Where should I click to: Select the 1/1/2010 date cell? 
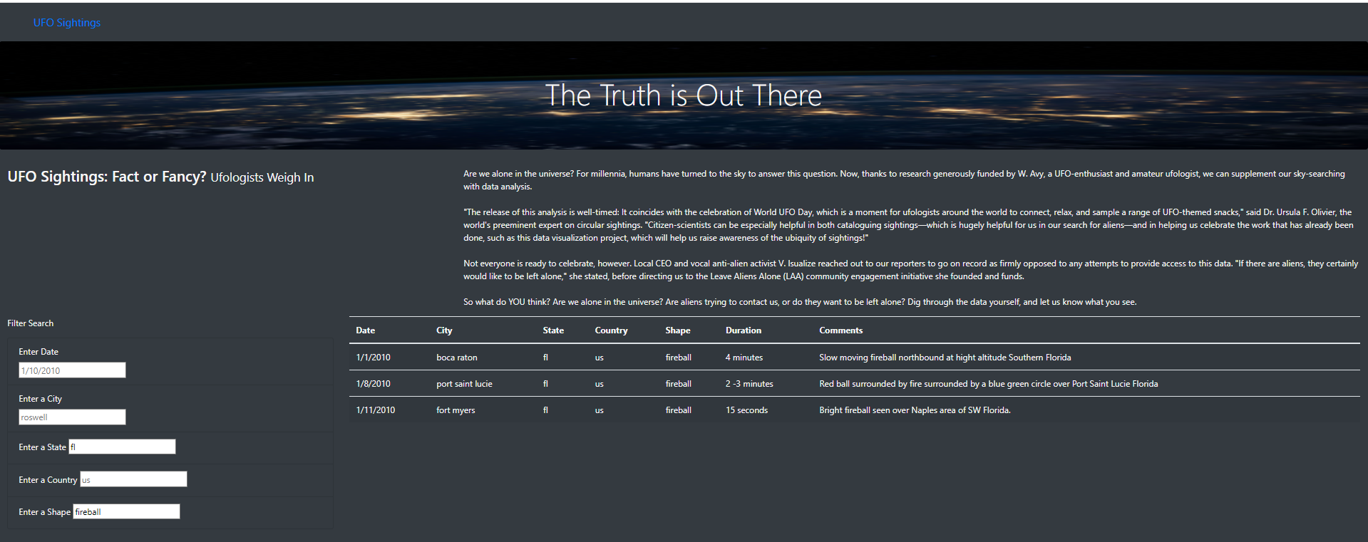click(373, 358)
